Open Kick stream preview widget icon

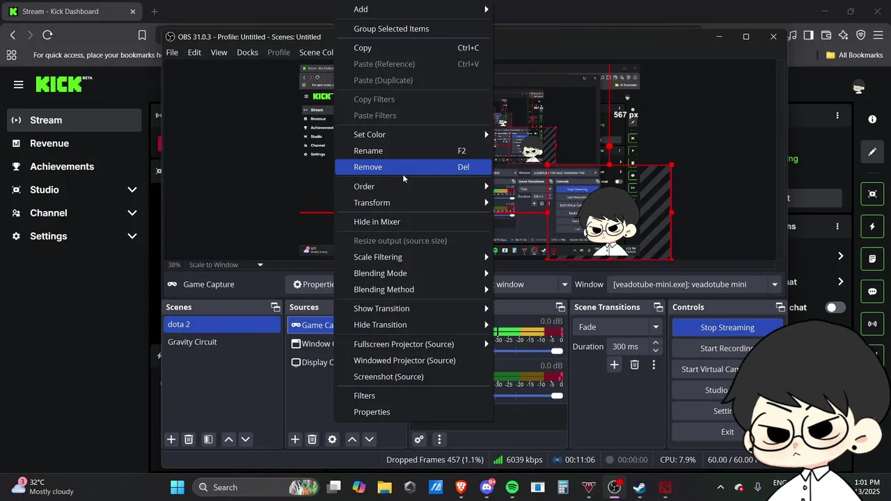click(872, 194)
